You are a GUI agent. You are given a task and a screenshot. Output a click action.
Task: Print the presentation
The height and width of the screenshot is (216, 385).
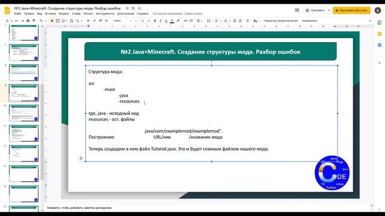point(28,21)
